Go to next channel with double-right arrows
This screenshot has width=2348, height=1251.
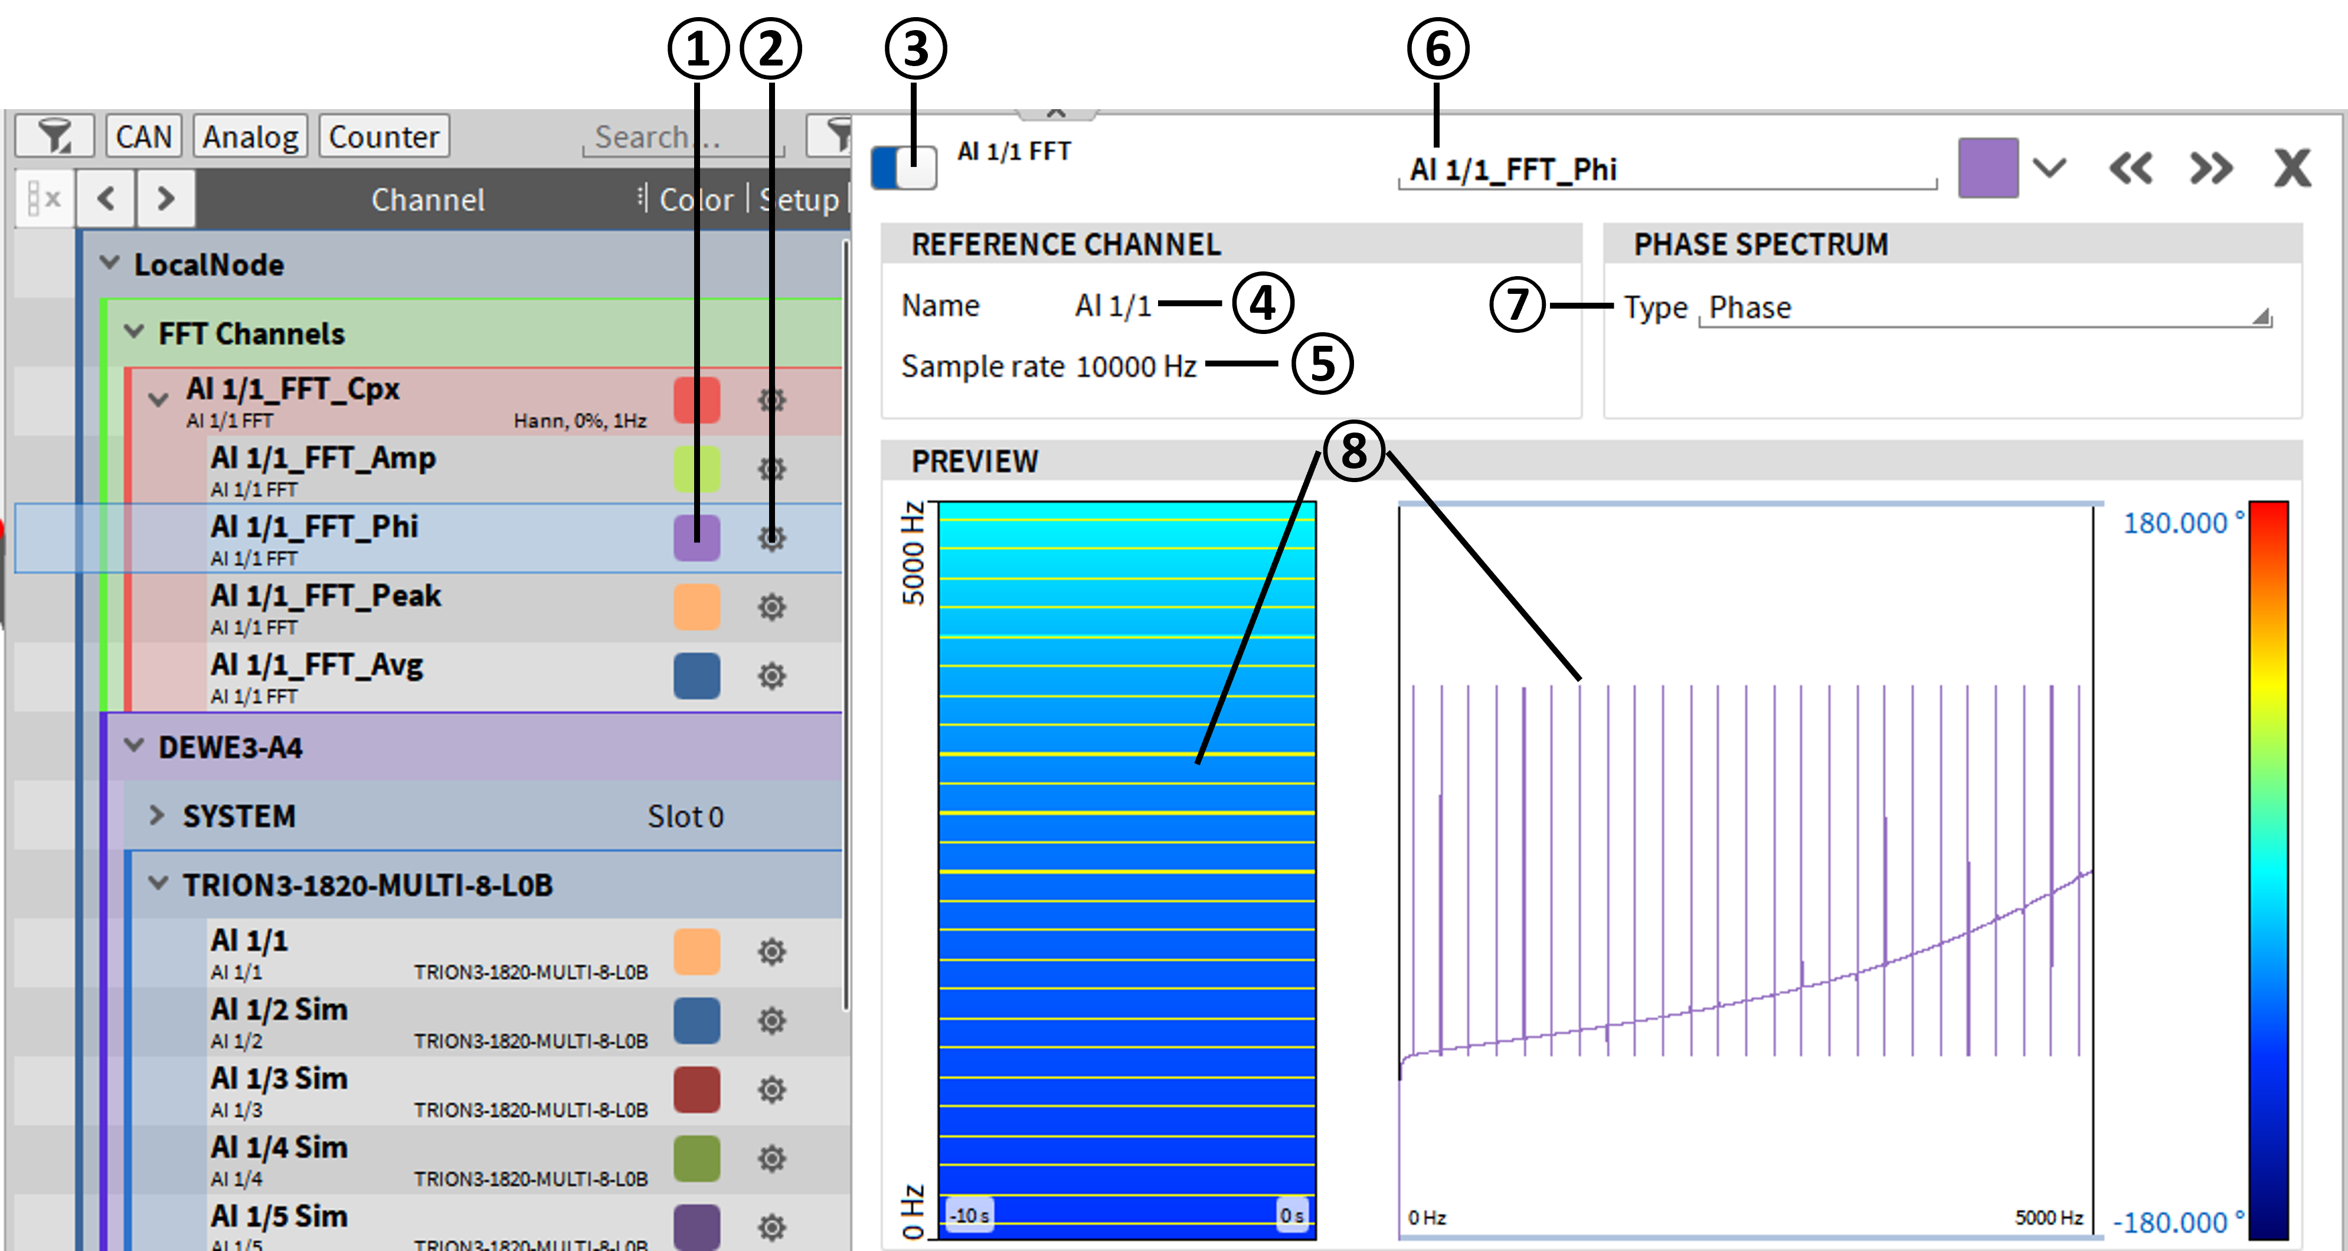click(2211, 169)
